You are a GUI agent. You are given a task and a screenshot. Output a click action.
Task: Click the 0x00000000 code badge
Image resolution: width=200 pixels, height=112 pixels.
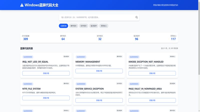(27, 57)
